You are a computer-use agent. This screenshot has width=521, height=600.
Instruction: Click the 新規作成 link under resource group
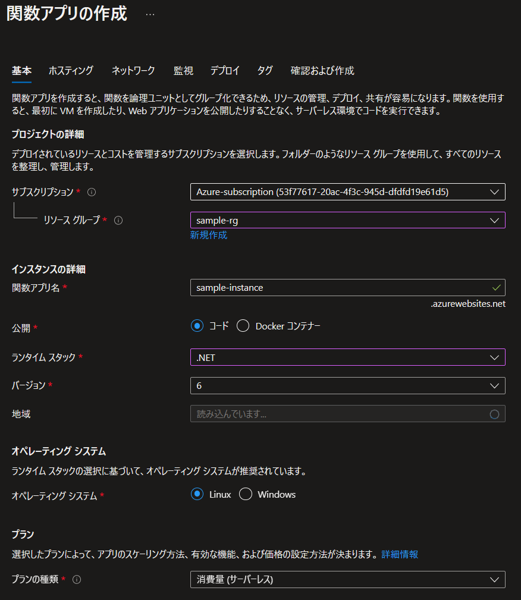tap(209, 235)
